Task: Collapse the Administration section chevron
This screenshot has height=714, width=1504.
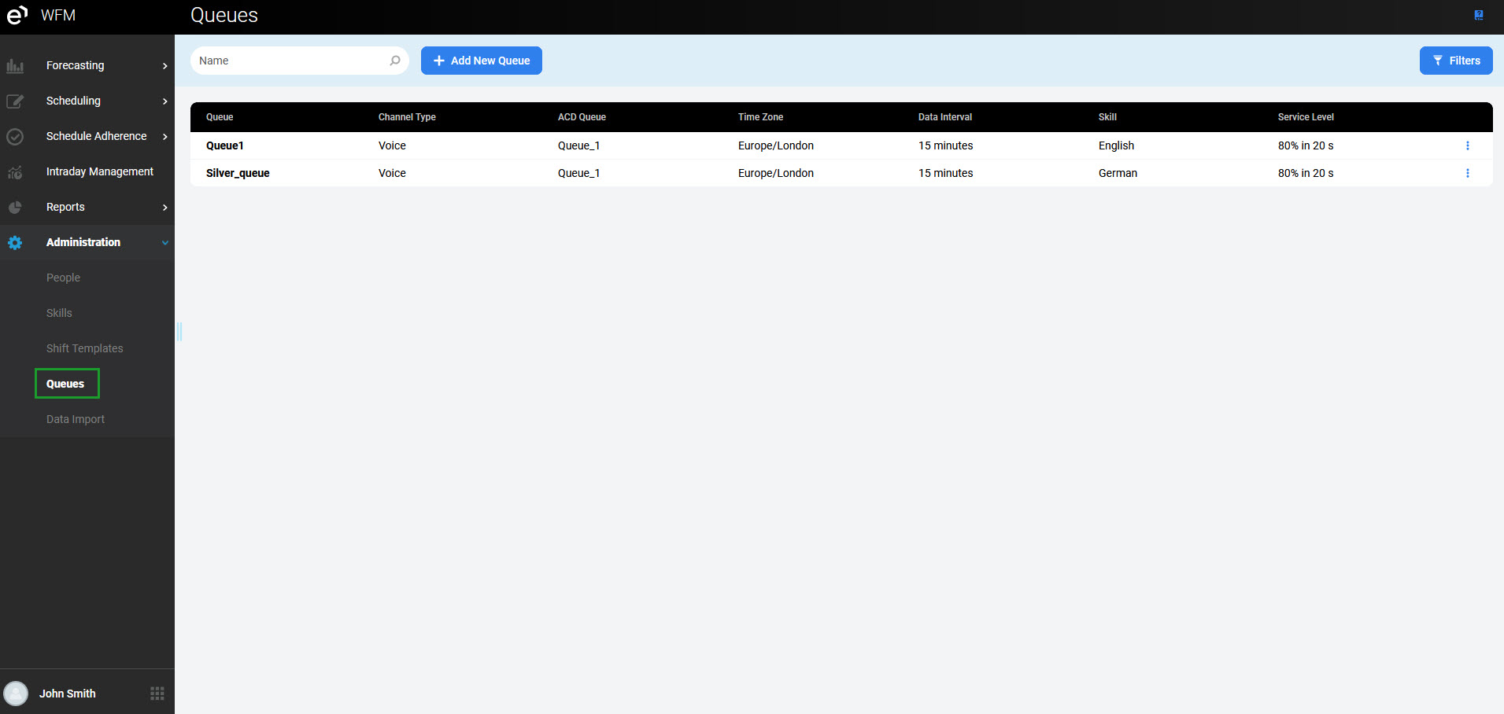Action: click(x=164, y=243)
